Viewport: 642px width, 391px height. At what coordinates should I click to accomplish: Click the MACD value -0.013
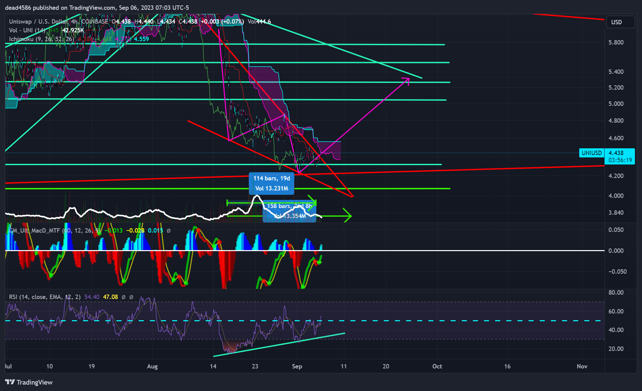pyautogui.click(x=114, y=230)
